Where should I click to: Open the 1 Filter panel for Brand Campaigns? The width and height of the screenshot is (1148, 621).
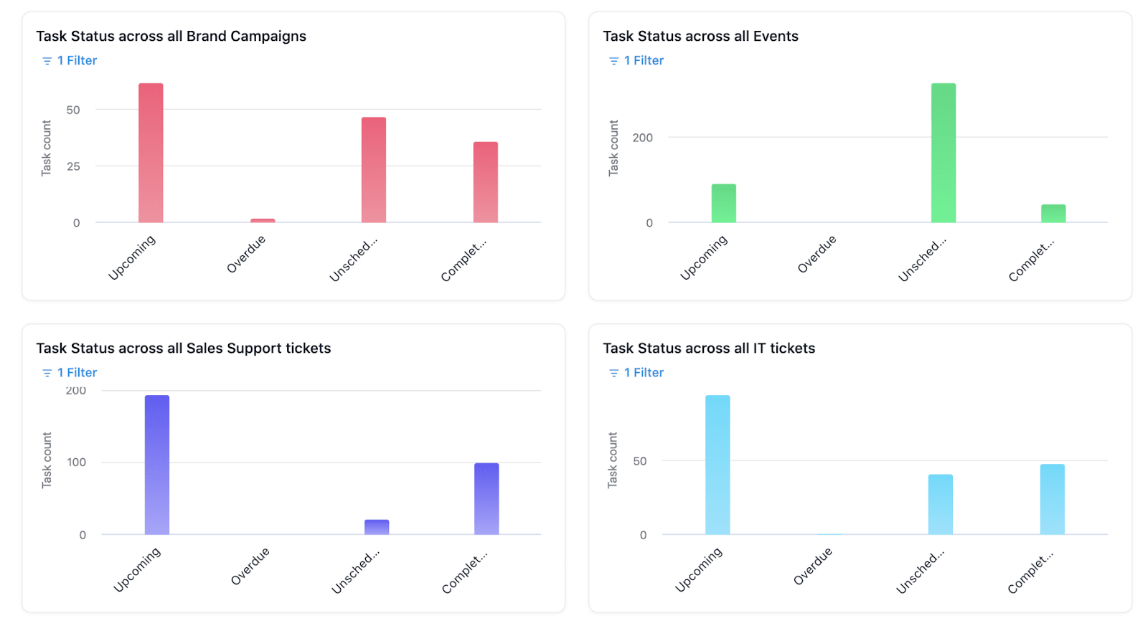77,60
